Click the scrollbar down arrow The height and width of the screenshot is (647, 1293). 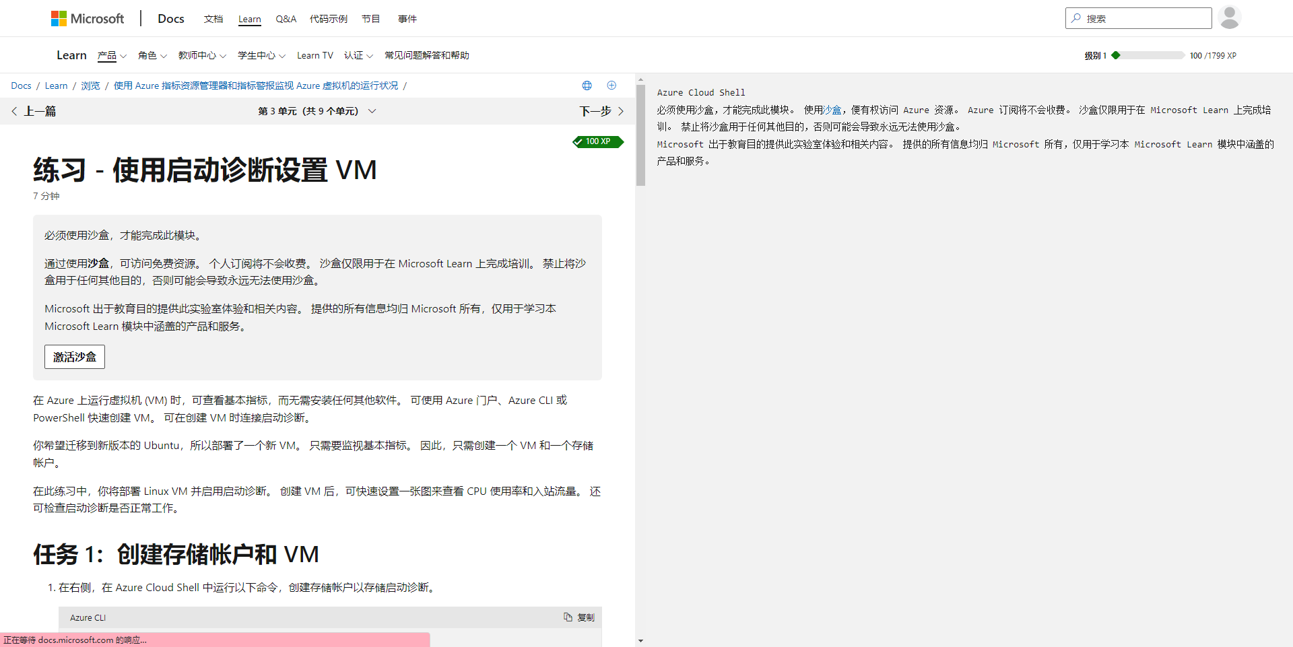click(640, 641)
